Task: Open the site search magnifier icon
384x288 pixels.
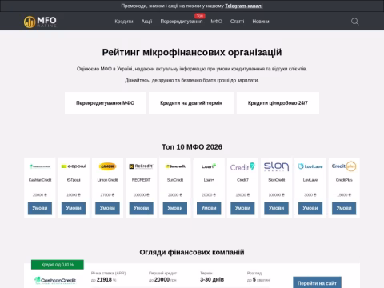Action: click(x=354, y=22)
